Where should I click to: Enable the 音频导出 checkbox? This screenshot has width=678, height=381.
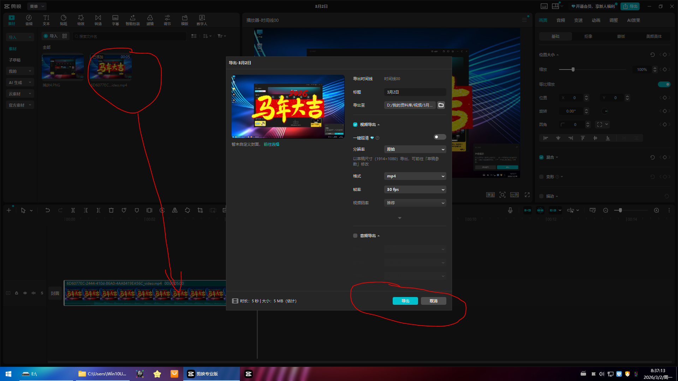click(x=355, y=236)
